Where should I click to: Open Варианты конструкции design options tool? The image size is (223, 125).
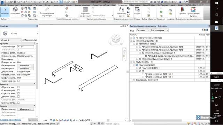tap(85, 12)
